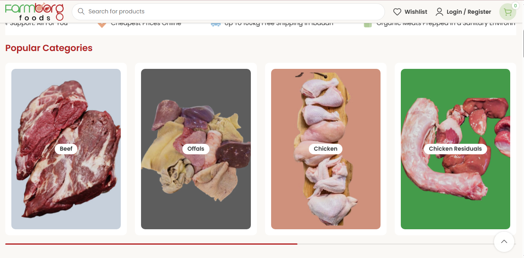Click the red carousel progress bar
This screenshot has height=258, width=524.
click(151, 244)
